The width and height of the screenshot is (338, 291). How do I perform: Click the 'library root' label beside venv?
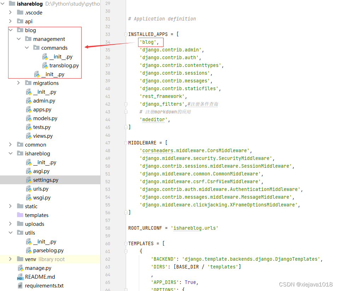click(52, 259)
